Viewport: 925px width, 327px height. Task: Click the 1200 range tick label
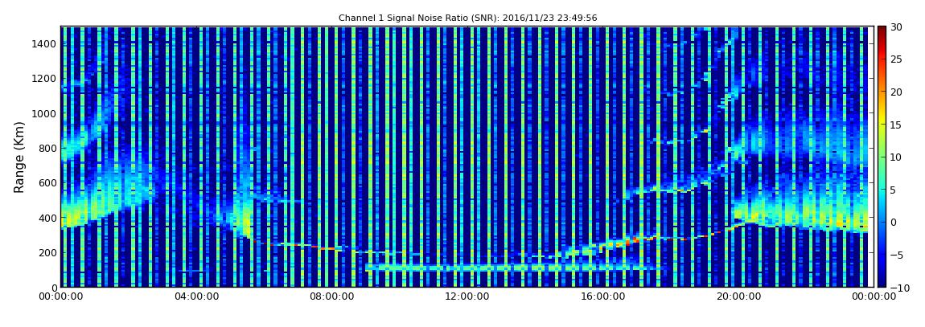pos(45,79)
